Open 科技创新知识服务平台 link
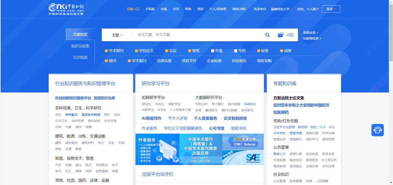Screen dimensions: 393x185 (73, 98)
